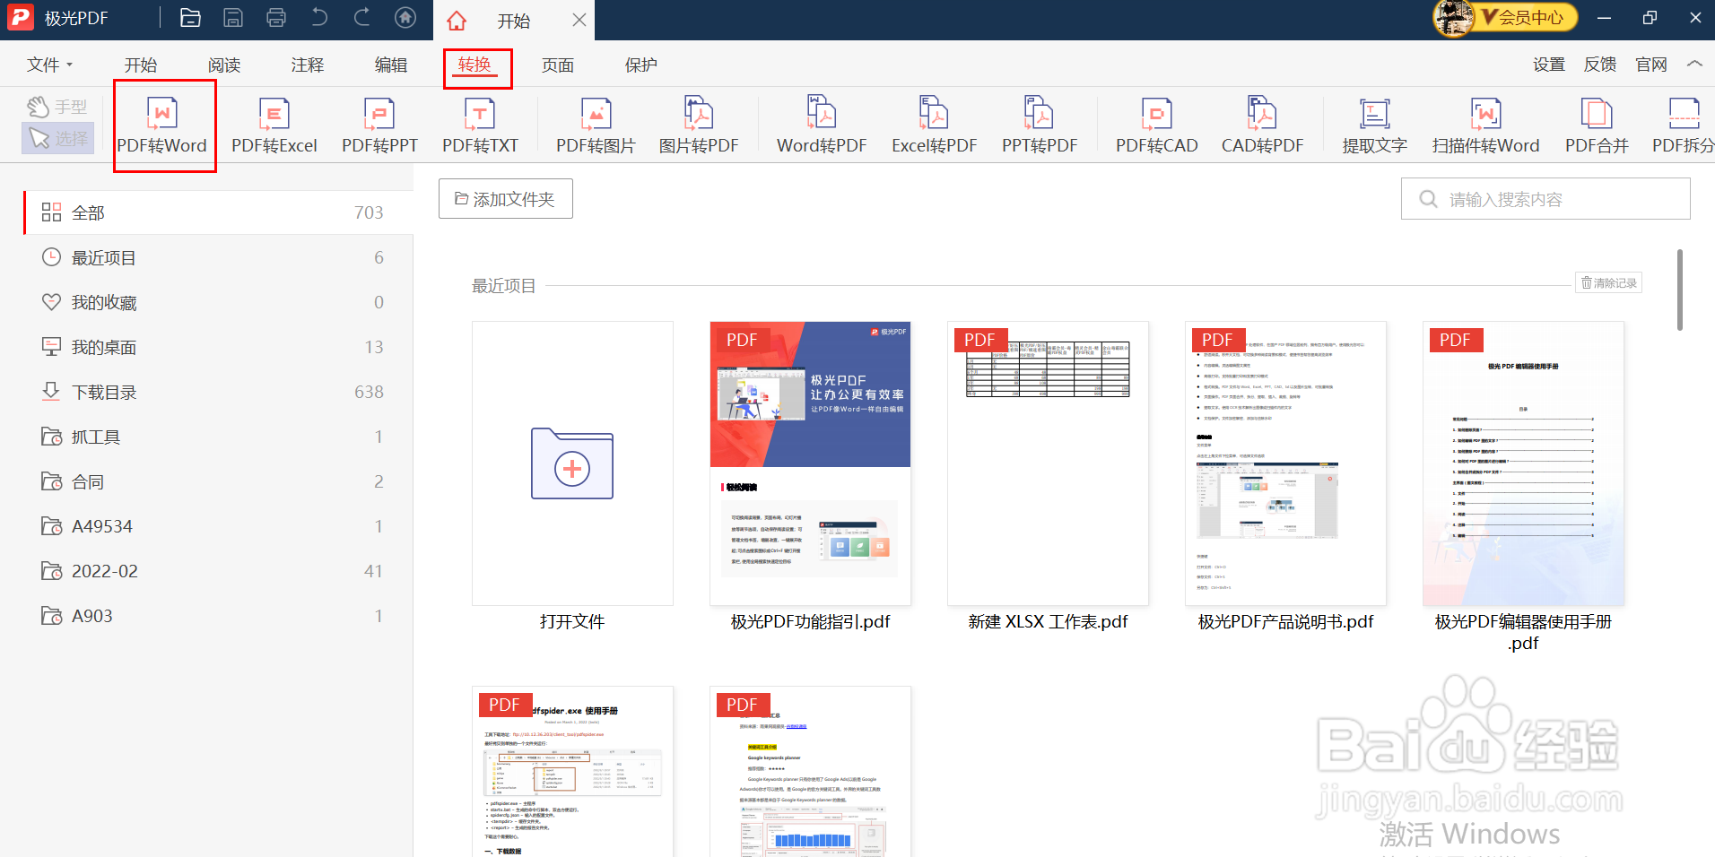This screenshot has height=857, width=1715.
Task: Open the 编辑 ribbon tab
Action: [391, 65]
